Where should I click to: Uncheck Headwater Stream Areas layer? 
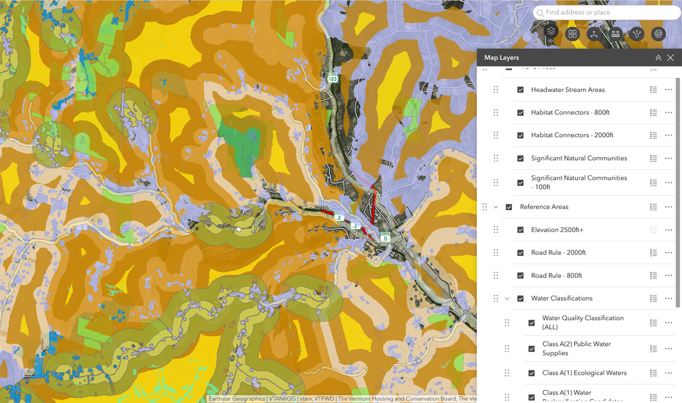coord(521,90)
